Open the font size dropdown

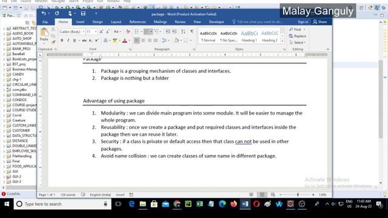96,31
